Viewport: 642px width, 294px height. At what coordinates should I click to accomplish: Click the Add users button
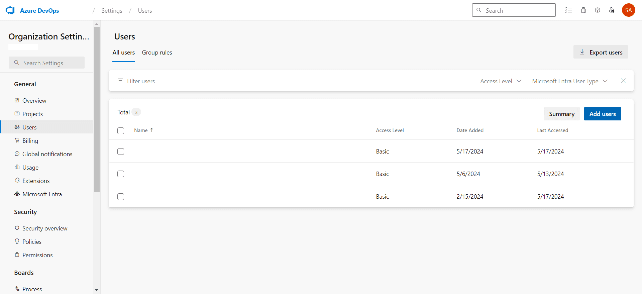(602, 114)
